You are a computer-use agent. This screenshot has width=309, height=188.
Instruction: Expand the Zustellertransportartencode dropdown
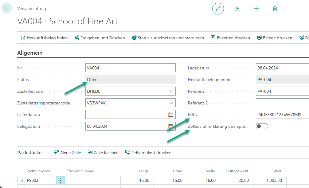click(171, 103)
